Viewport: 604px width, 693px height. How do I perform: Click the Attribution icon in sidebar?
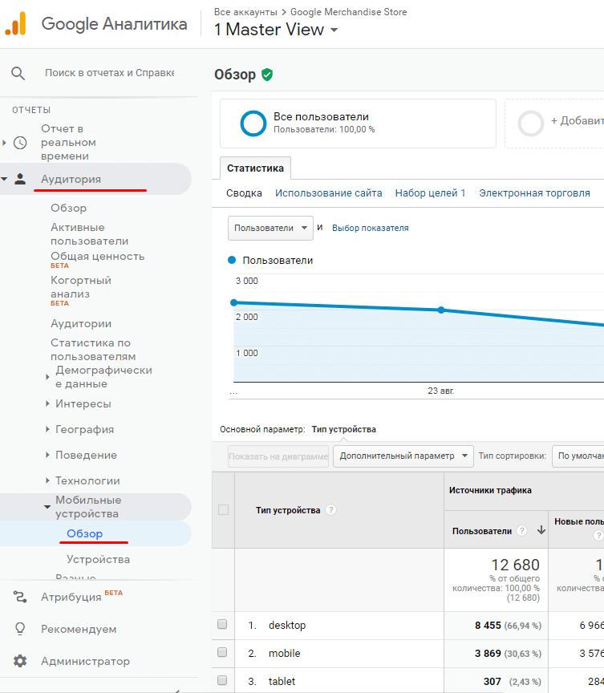(20, 597)
